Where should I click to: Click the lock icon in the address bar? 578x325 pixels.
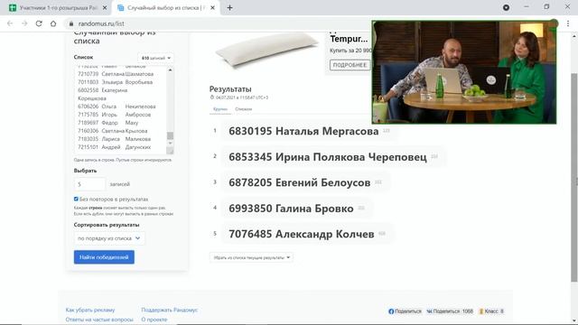(71, 23)
